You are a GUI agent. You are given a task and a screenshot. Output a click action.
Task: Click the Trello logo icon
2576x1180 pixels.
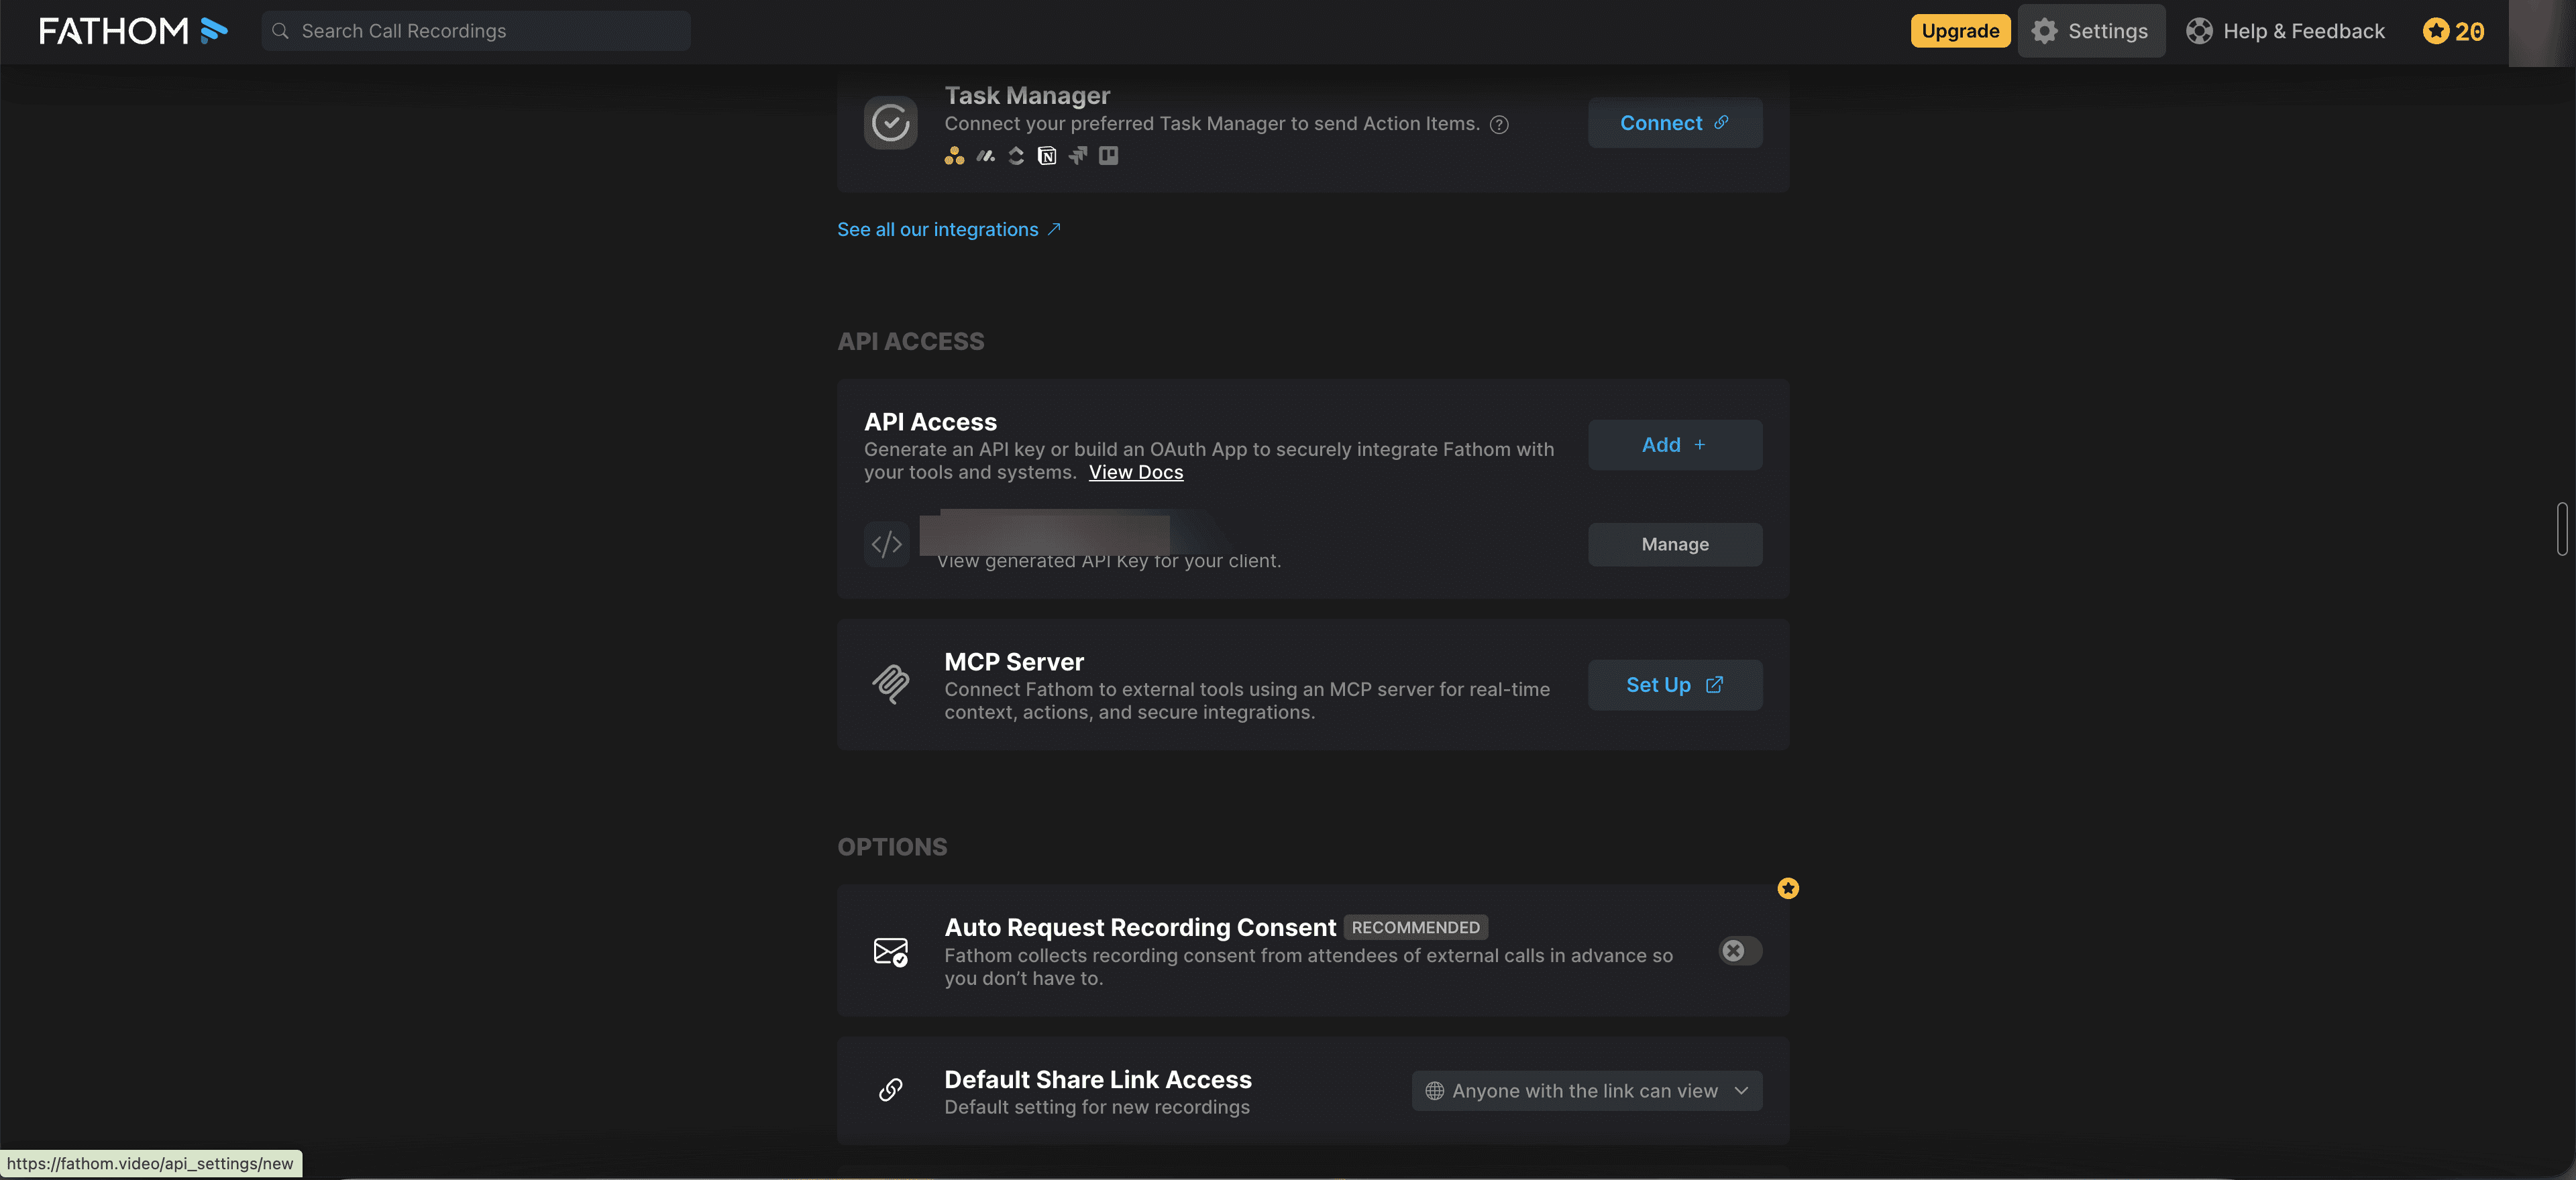(1108, 156)
